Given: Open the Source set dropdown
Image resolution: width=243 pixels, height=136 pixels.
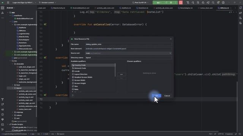Looking at the screenshot, I should (128, 53).
